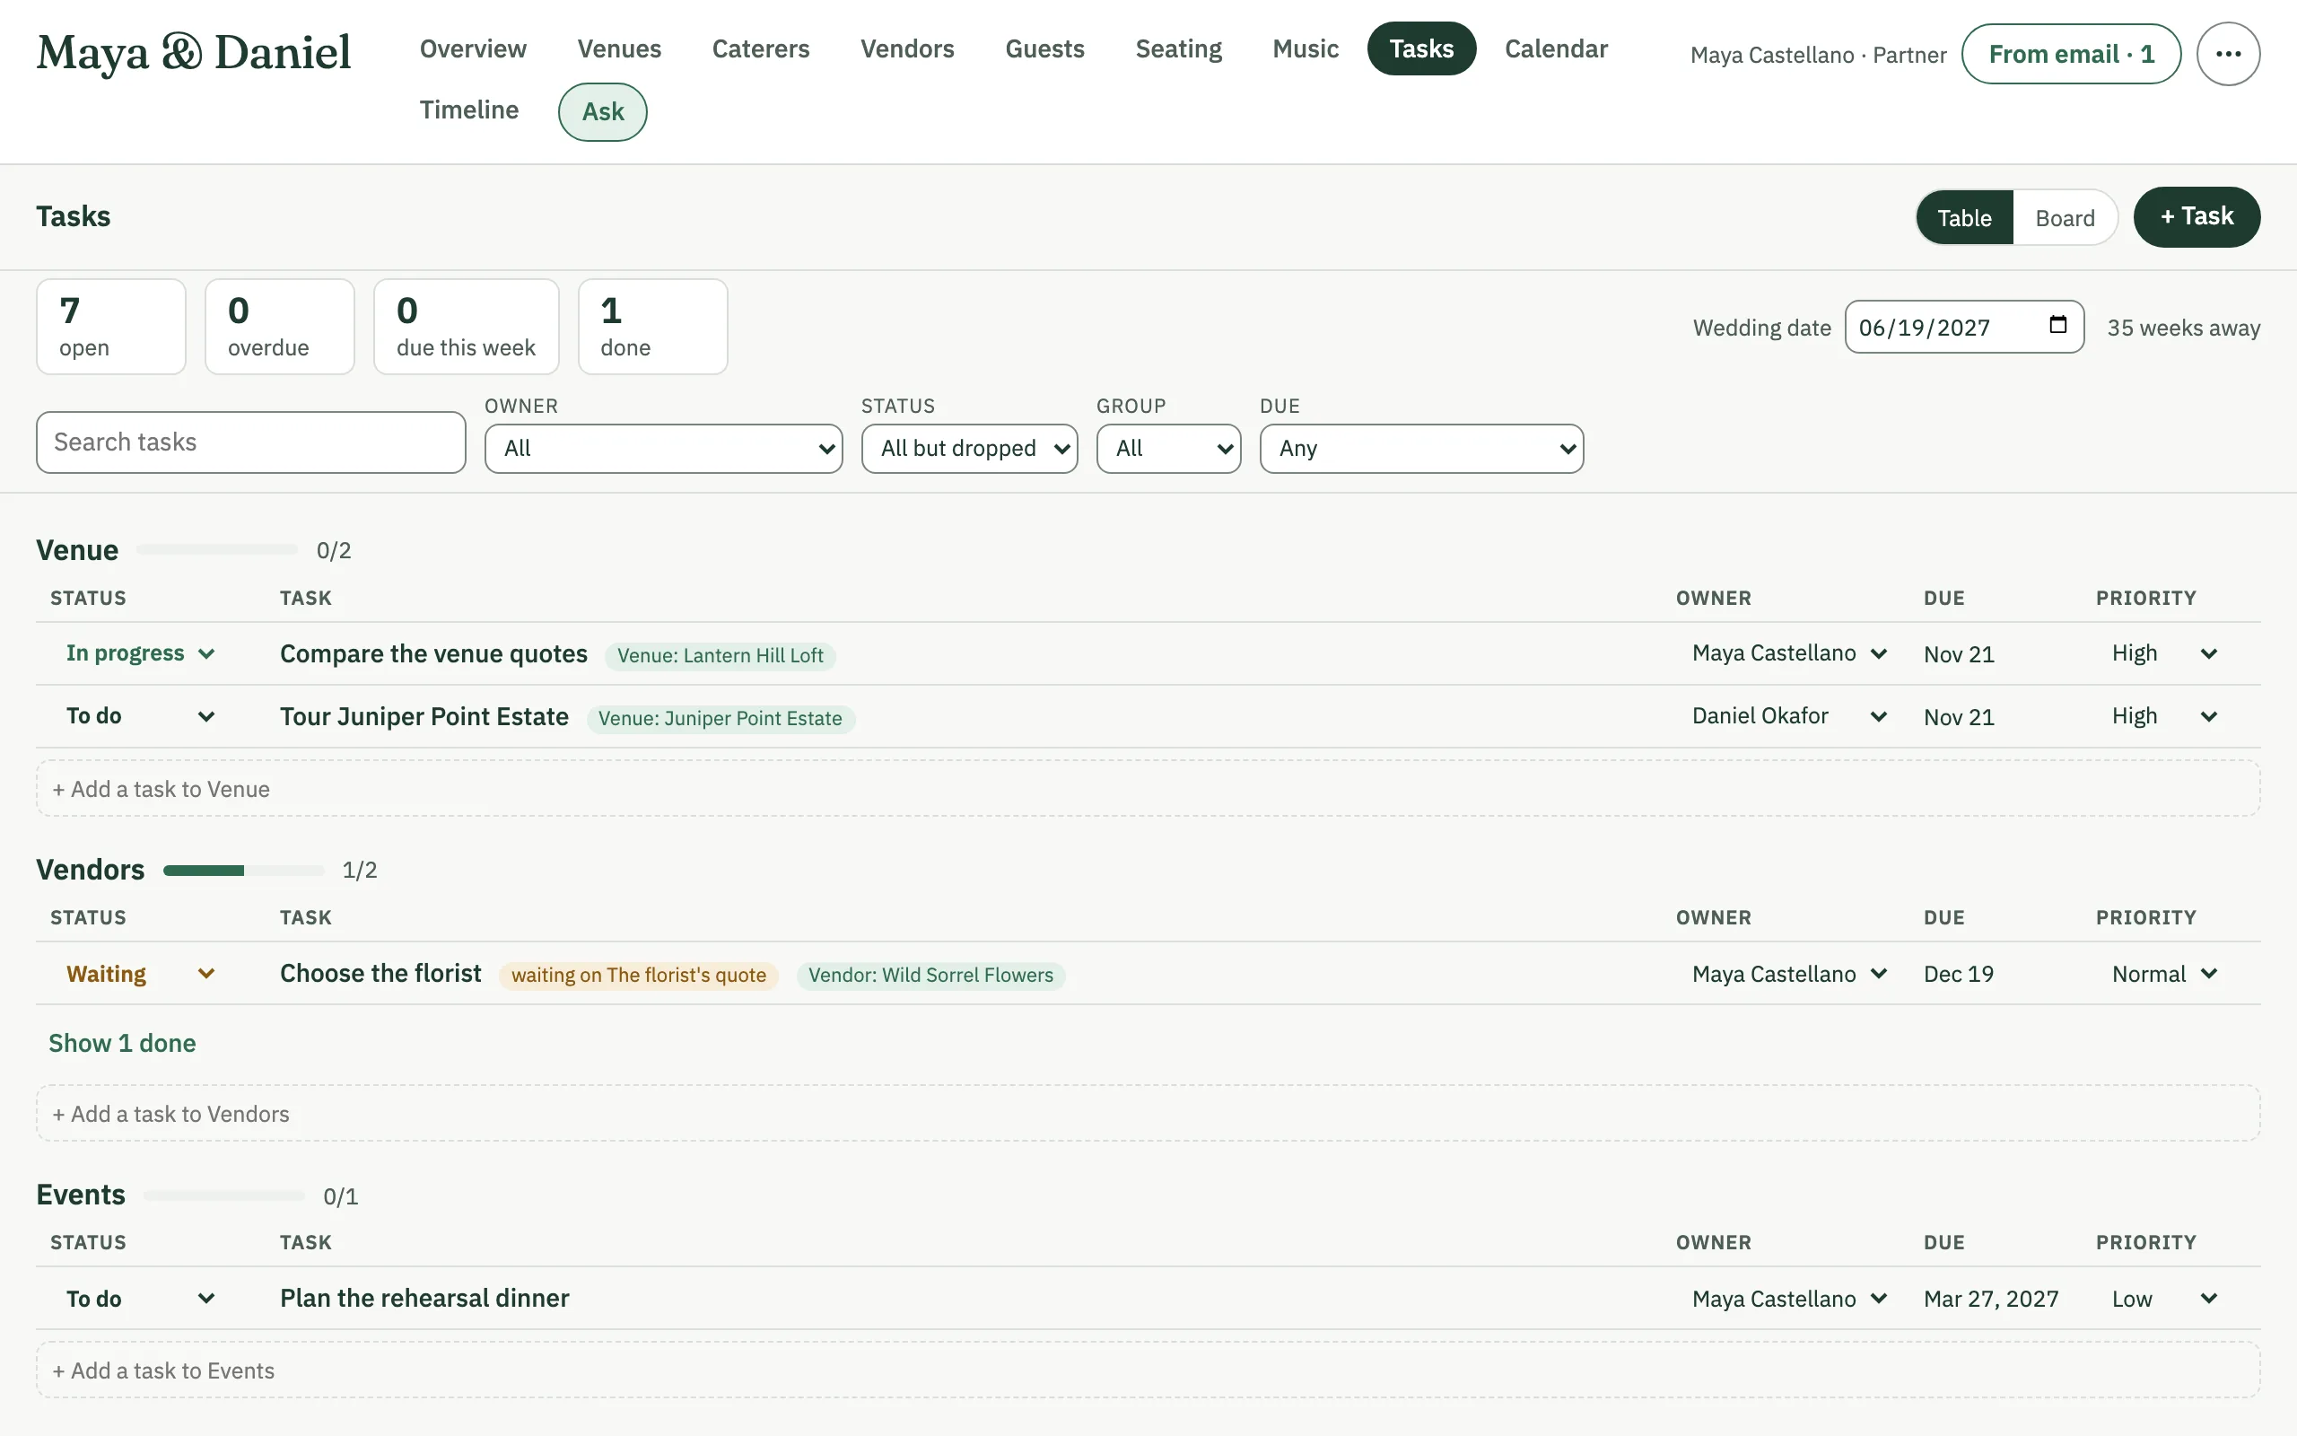Click the 0 due this week card

pos(466,327)
